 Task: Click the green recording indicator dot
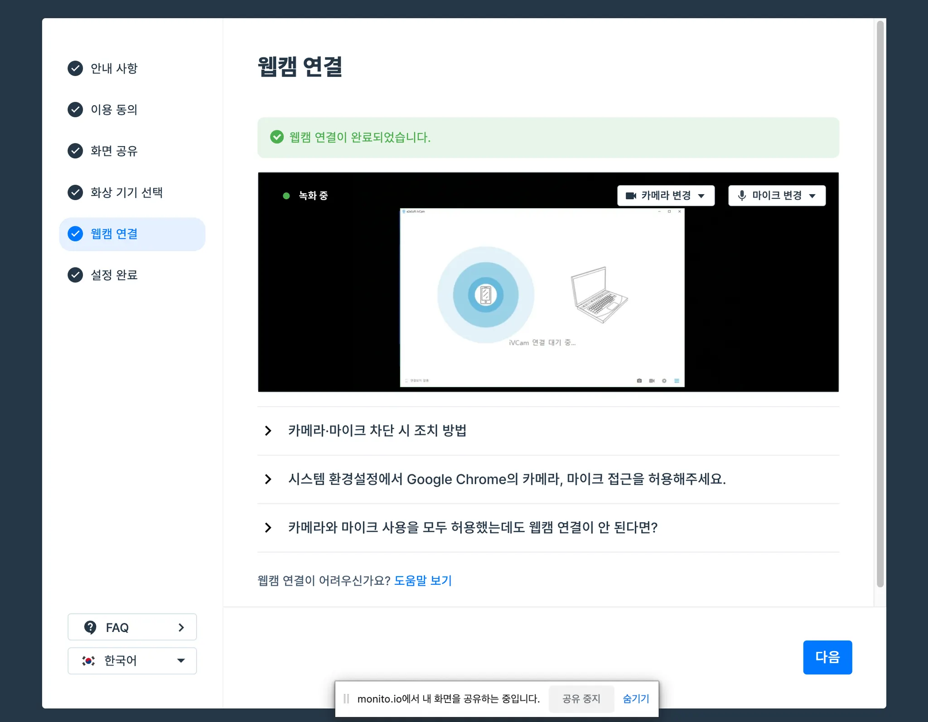[286, 196]
